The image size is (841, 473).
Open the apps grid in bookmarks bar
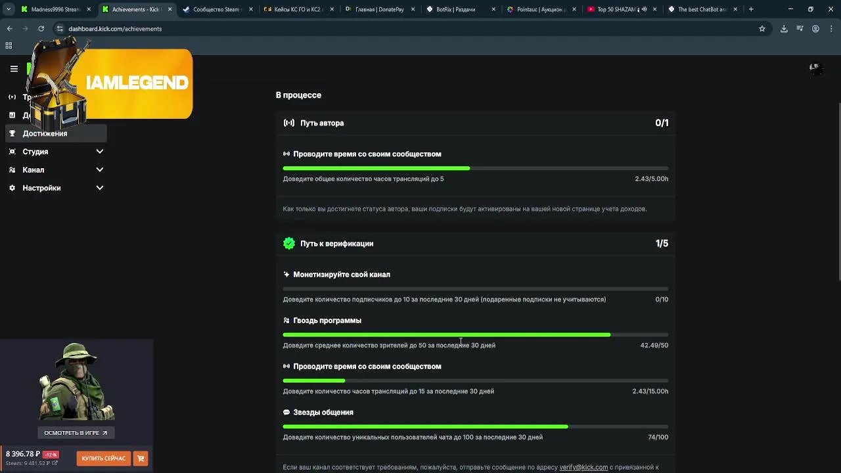click(x=9, y=45)
